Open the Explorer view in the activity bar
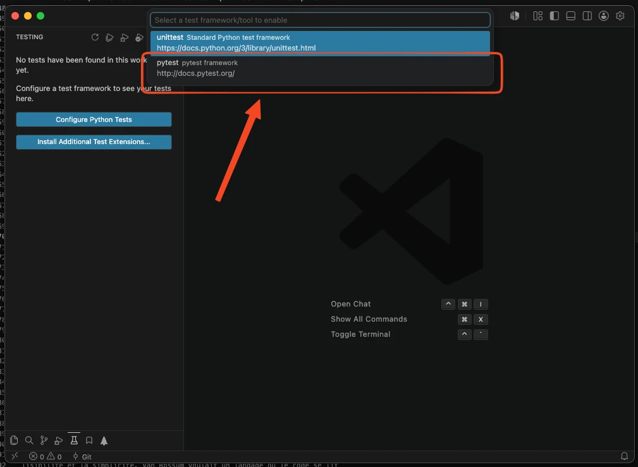The width and height of the screenshot is (638, 467). [15, 440]
